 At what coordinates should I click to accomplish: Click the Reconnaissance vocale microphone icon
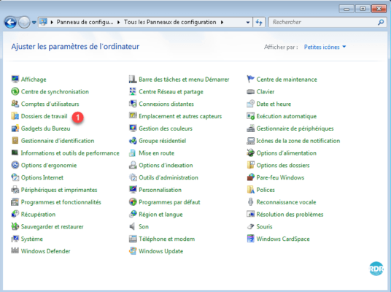tap(250, 202)
